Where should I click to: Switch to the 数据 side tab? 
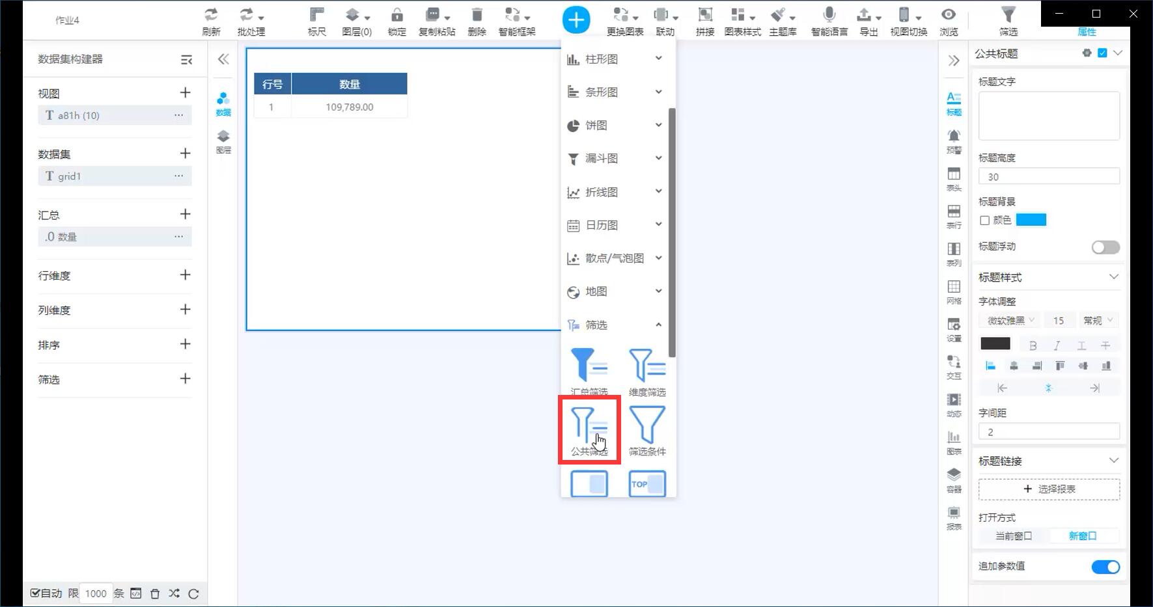tap(223, 104)
